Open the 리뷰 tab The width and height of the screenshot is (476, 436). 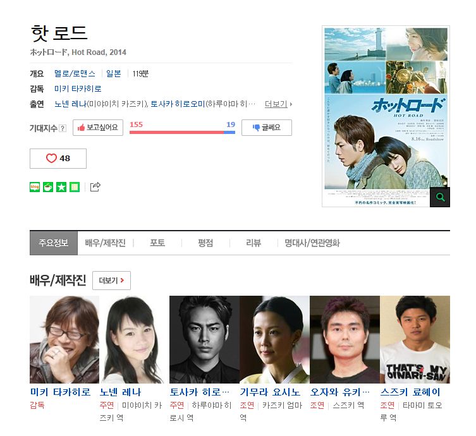(x=253, y=243)
